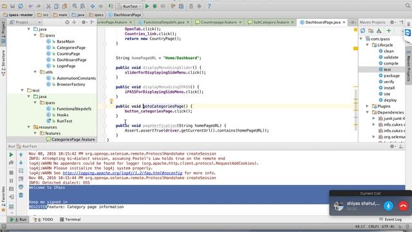Close the DashboardPage.java tab

point(344,23)
